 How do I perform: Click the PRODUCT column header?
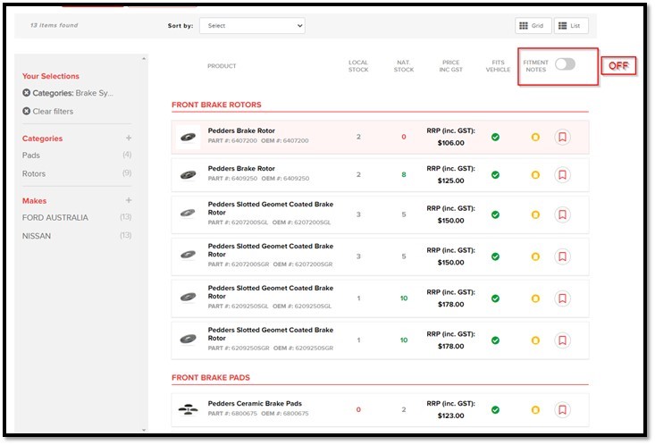(222, 66)
